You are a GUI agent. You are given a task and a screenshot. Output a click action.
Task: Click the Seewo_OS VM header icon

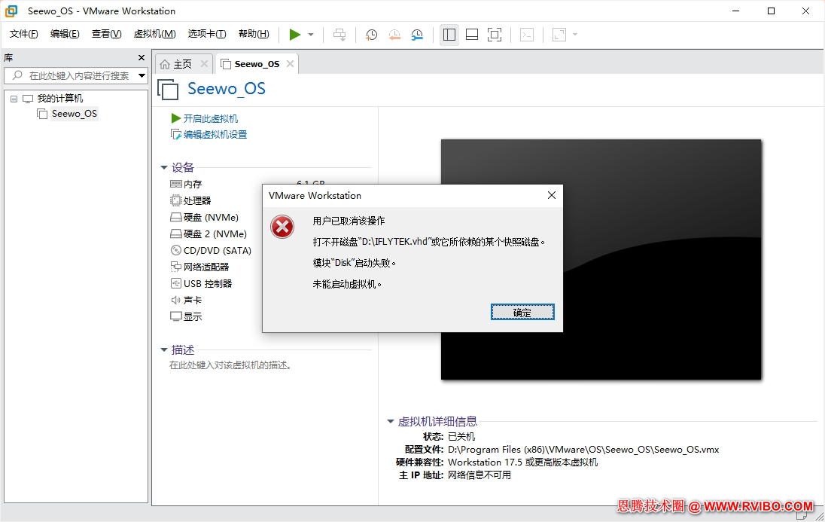[168, 89]
